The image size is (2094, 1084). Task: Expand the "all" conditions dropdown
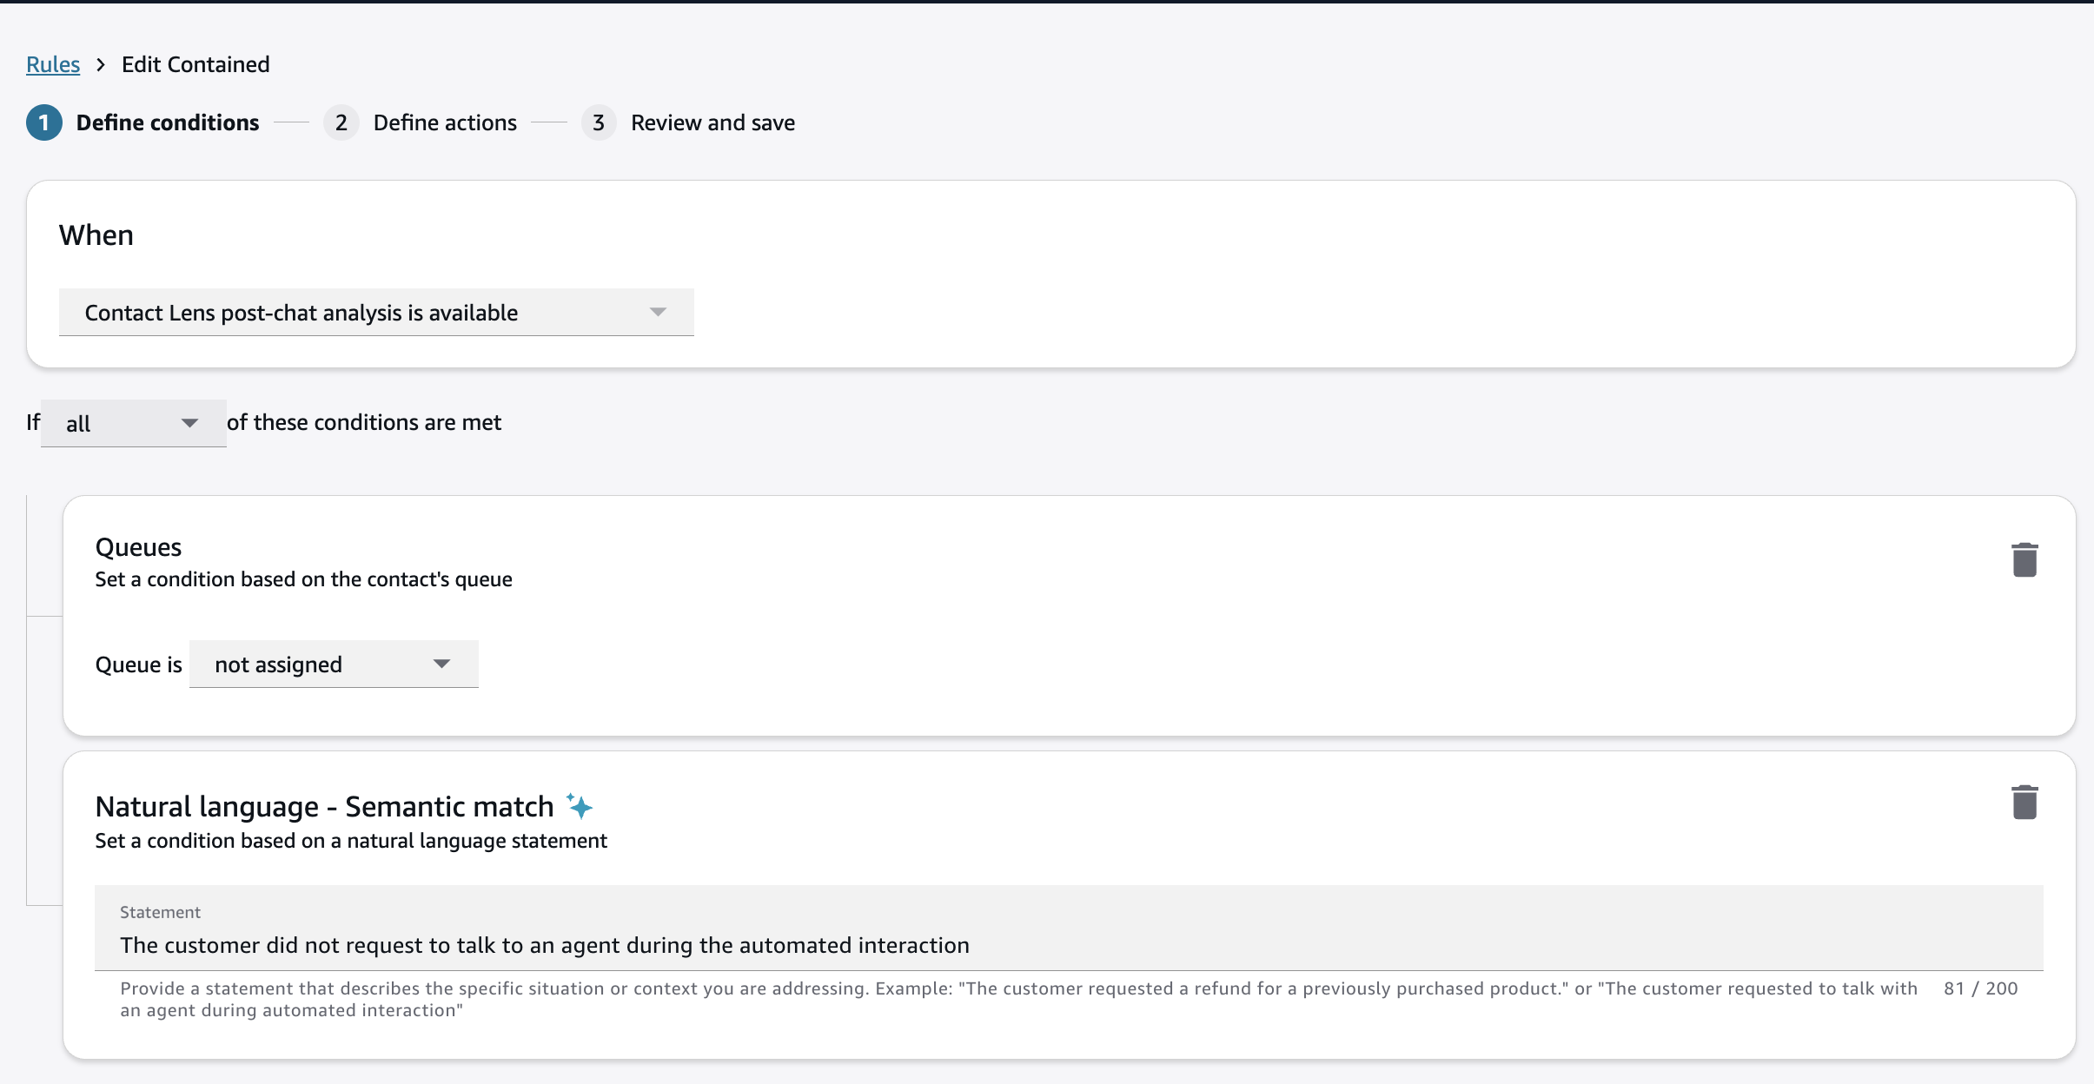pyautogui.click(x=133, y=423)
